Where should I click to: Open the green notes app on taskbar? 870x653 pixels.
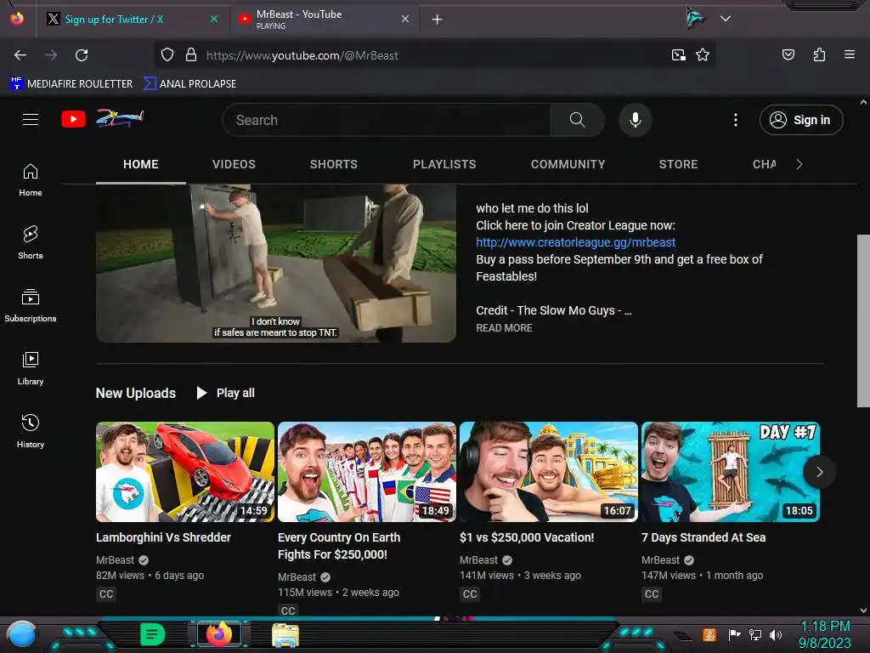(x=153, y=634)
